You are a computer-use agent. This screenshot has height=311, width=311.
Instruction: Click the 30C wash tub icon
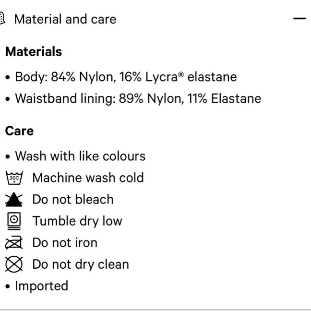pyautogui.click(x=14, y=178)
